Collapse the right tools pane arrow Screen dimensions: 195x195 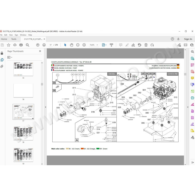click(x=188, y=107)
